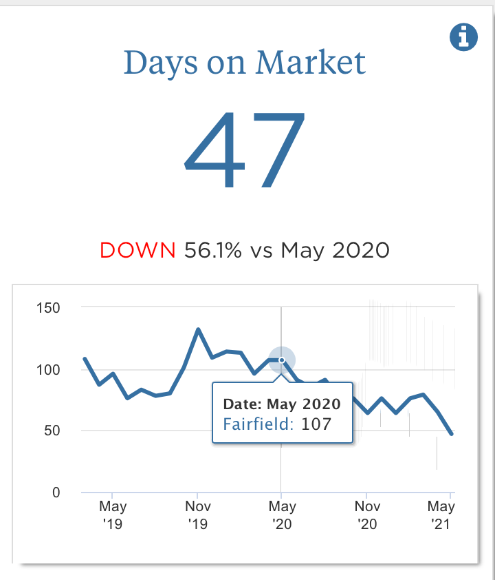This screenshot has height=580, width=495.
Task: Click the large number 47
Action: (x=244, y=151)
